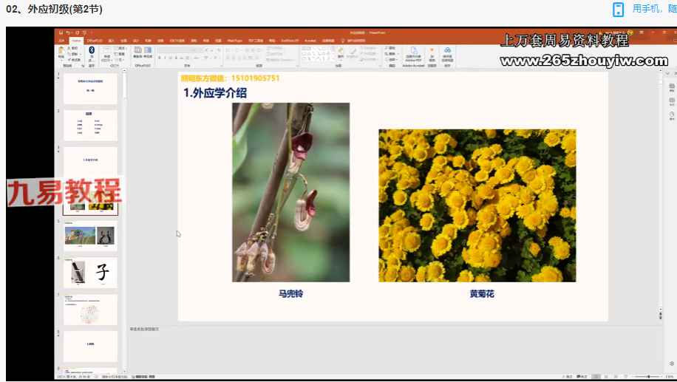Open the Acrobat ribbon tab

(310, 41)
